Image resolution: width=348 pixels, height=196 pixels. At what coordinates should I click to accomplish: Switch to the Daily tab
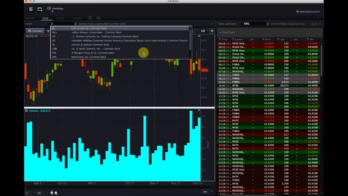(45, 18)
